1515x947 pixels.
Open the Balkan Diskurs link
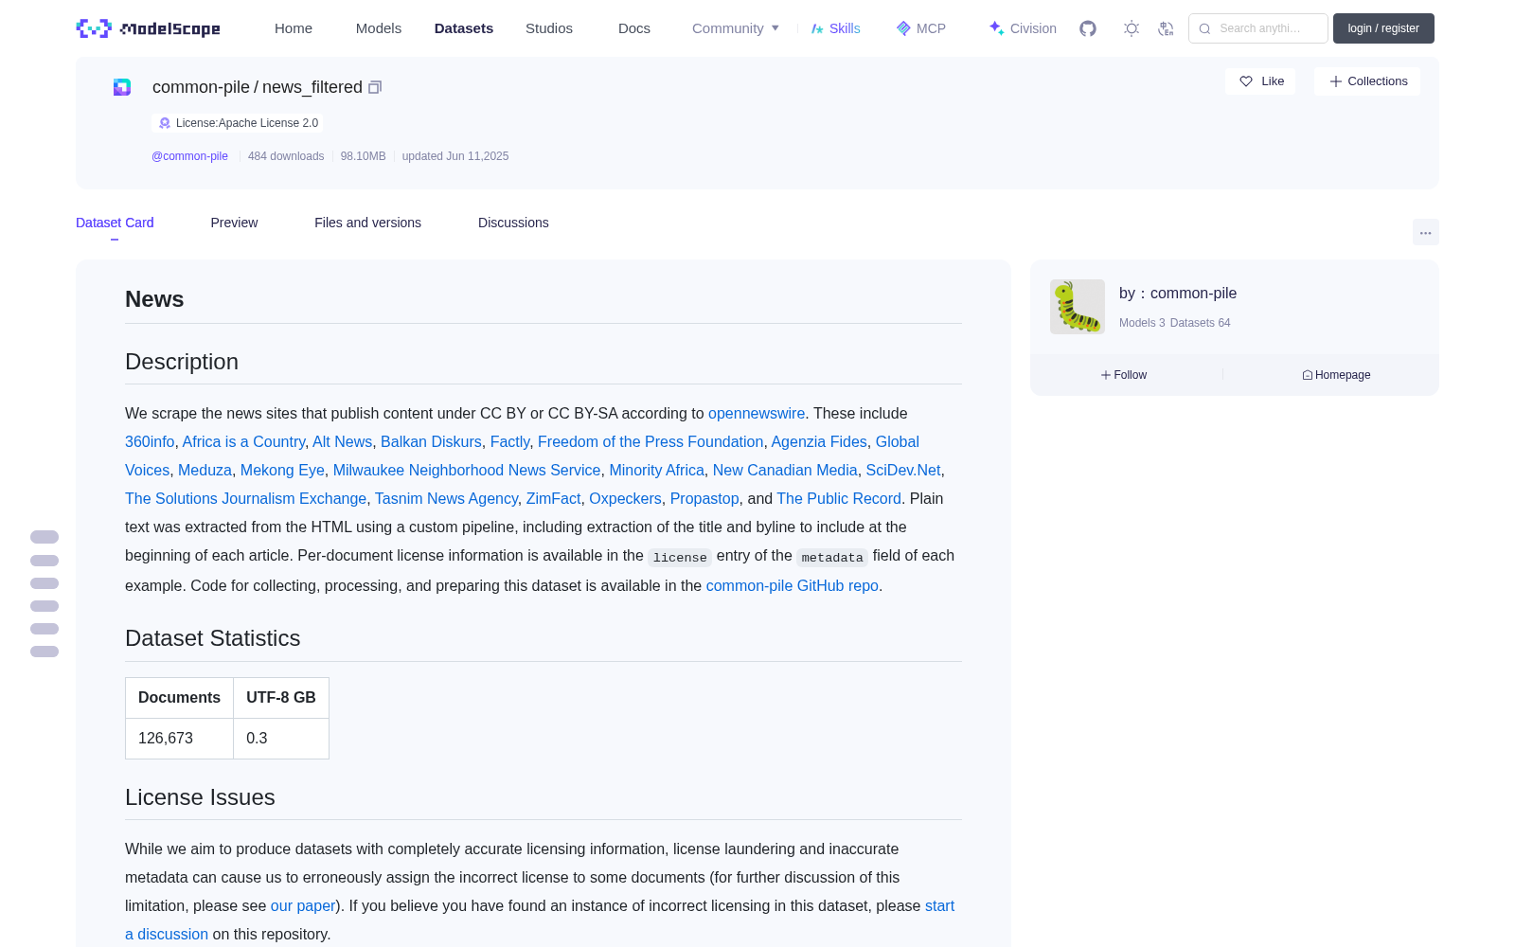point(431,442)
